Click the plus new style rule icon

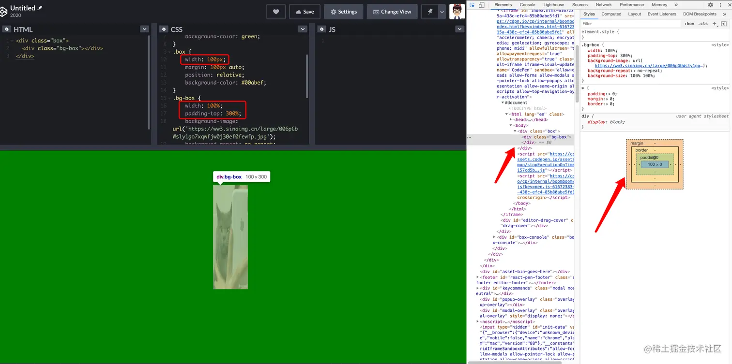point(715,24)
